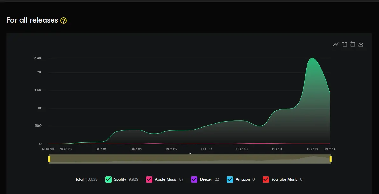The image size is (379, 194).
Task: Switch chart to line view icon
Action: [336, 44]
